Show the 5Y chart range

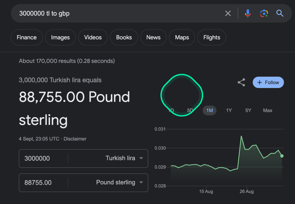coord(248,110)
